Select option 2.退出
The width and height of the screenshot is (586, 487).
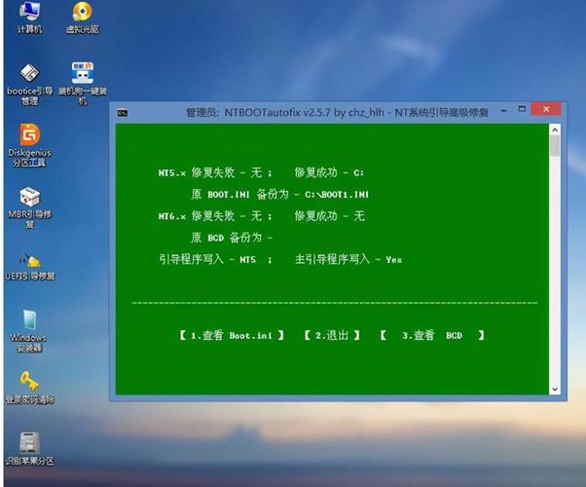click(x=332, y=335)
